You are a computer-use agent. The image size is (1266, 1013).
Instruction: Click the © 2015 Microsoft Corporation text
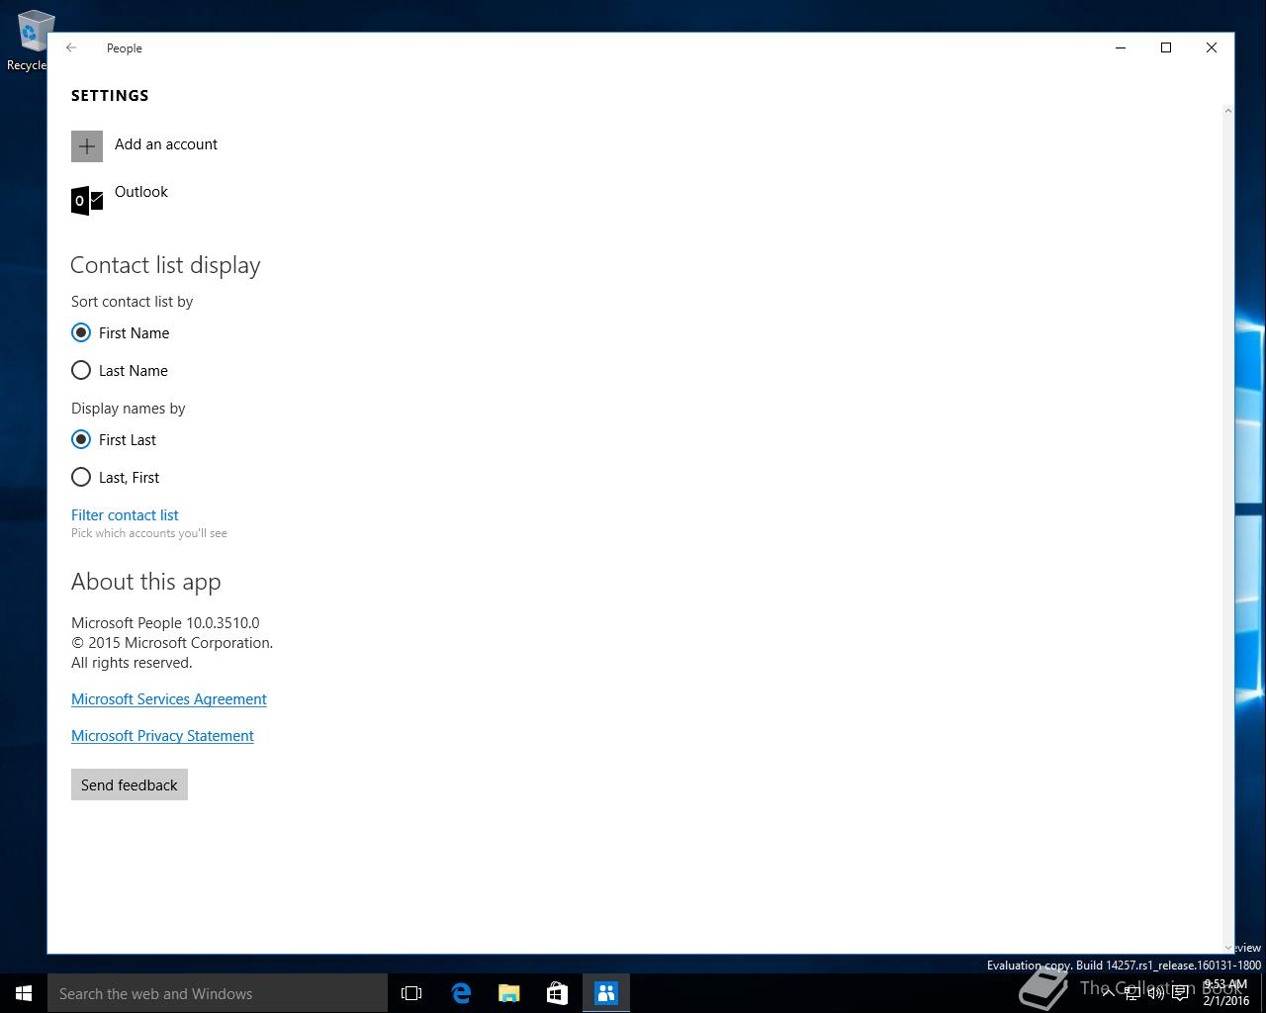[172, 643]
